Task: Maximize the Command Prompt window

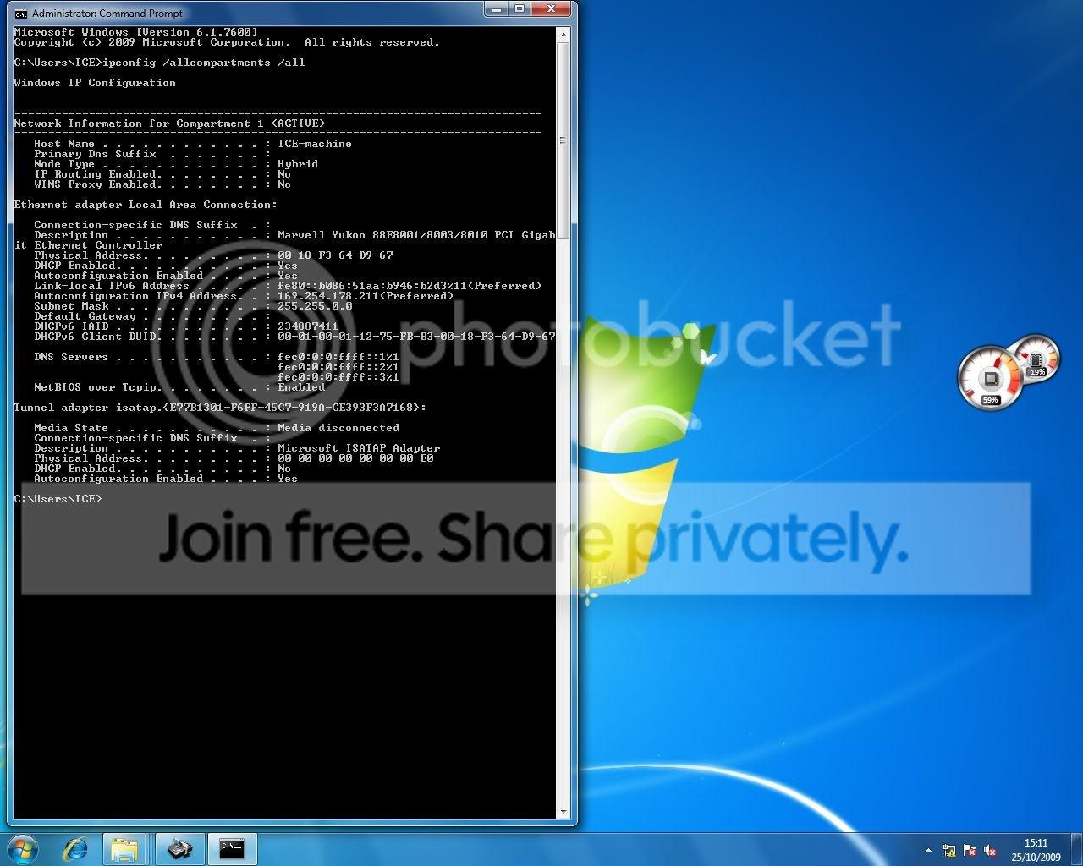Action: [x=520, y=9]
